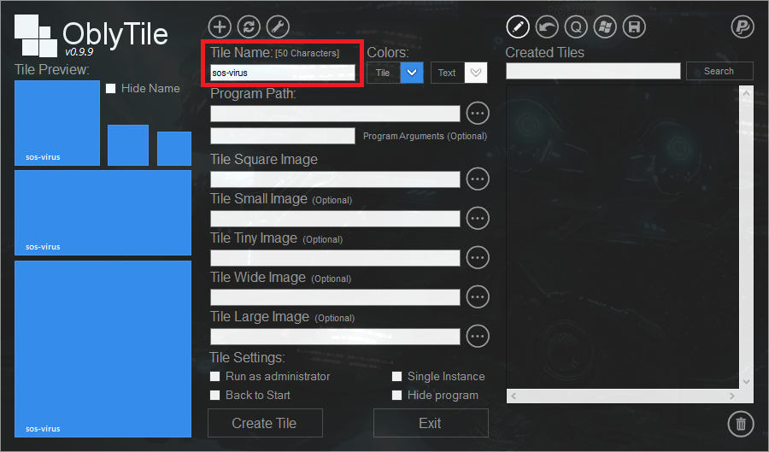Click the refresh arrows icon
Viewport: 769px width, 452px height.
click(249, 26)
